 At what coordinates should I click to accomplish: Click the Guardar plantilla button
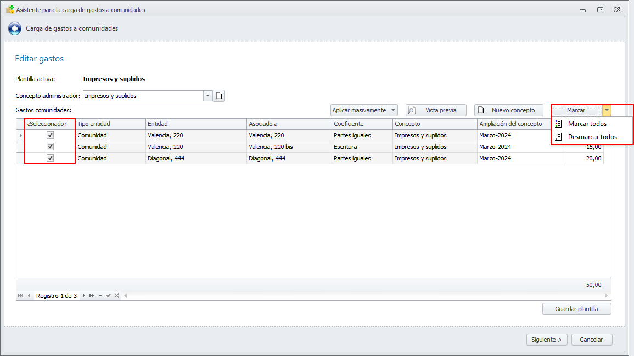[x=576, y=309]
